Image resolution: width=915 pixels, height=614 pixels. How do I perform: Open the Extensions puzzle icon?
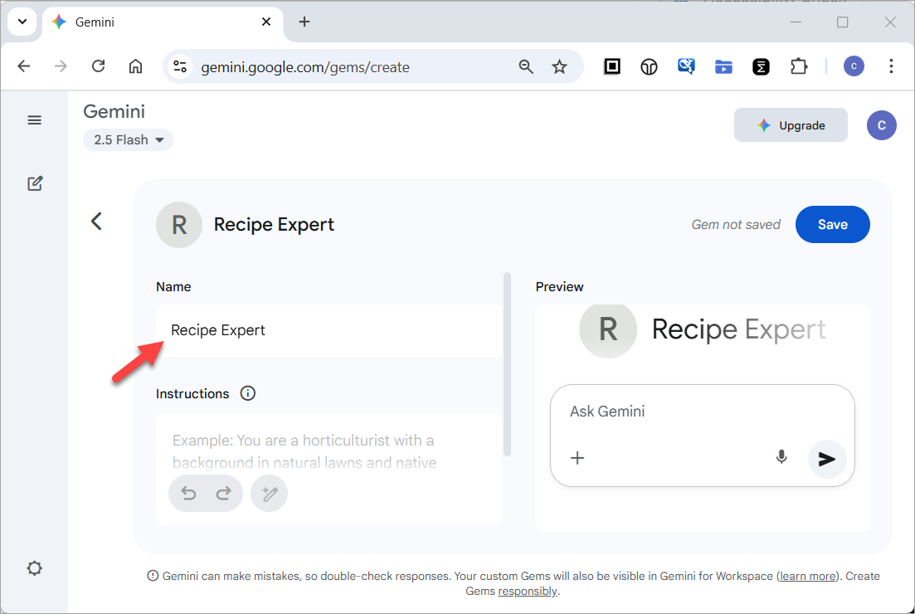pos(798,66)
